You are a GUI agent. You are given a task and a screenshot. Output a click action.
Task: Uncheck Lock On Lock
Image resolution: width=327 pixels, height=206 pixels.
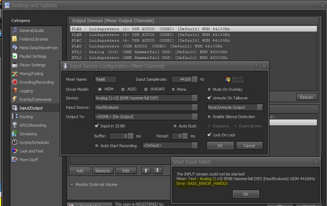pyautogui.click(x=209, y=135)
